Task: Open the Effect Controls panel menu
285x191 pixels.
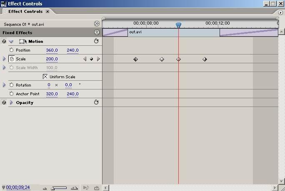Action: point(281,12)
